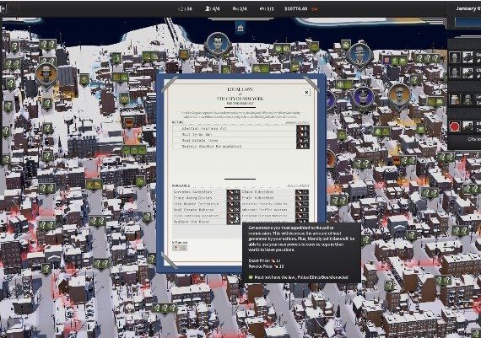Revoke price button for Election Fairness Act
This screenshot has width=481, height=338.
[303, 129]
